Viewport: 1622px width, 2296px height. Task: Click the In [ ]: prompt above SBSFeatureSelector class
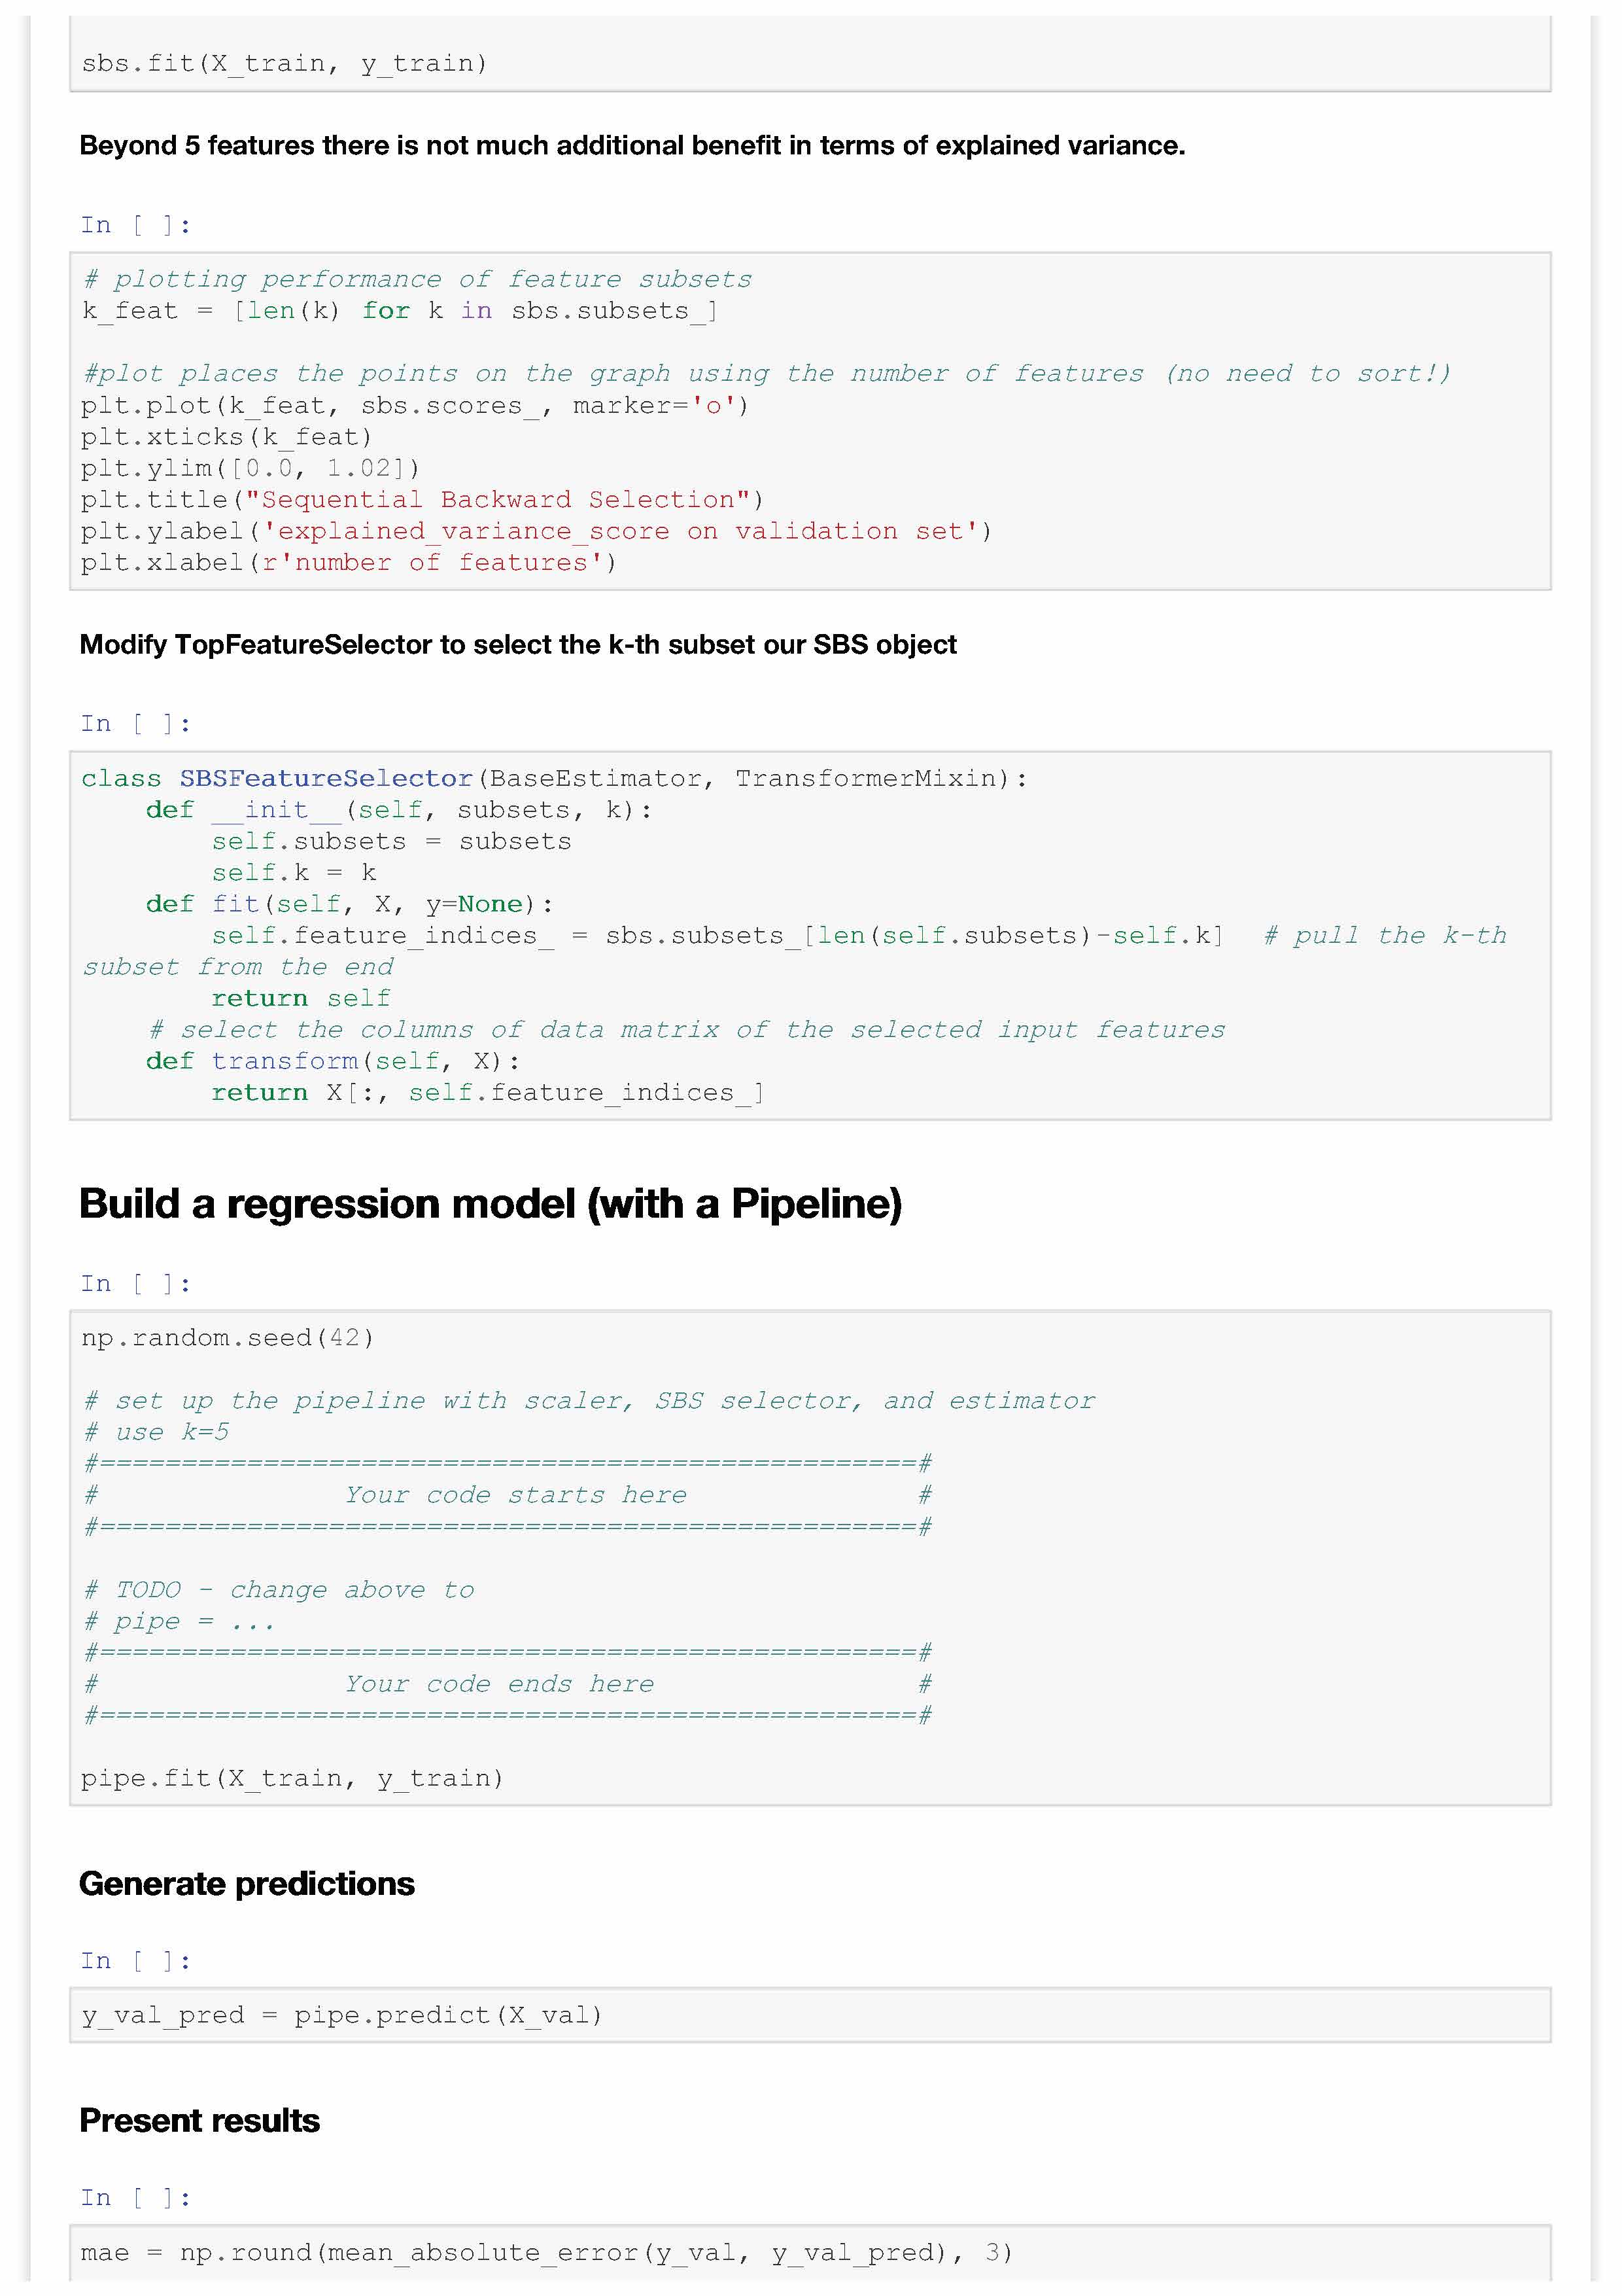[x=135, y=723]
